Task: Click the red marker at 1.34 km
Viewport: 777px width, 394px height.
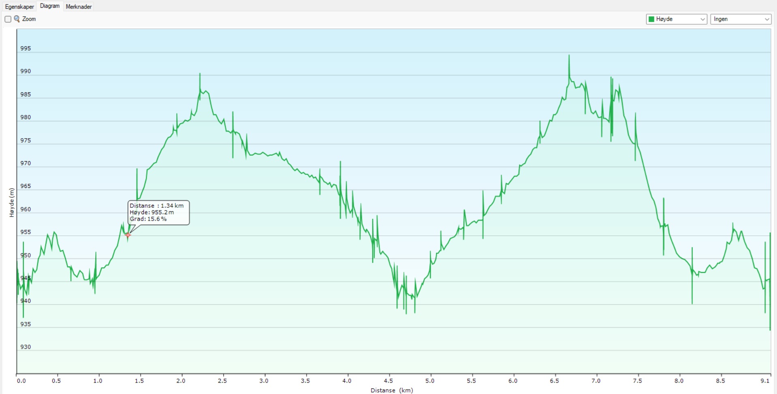Action: (x=128, y=235)
